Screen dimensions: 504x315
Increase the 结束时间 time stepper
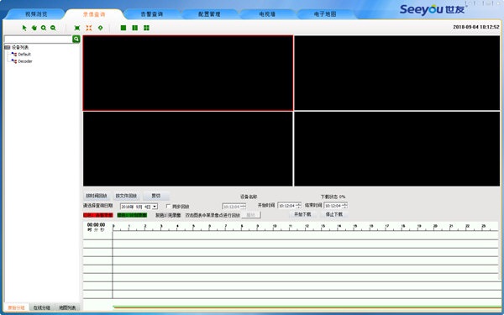[345, 204]
